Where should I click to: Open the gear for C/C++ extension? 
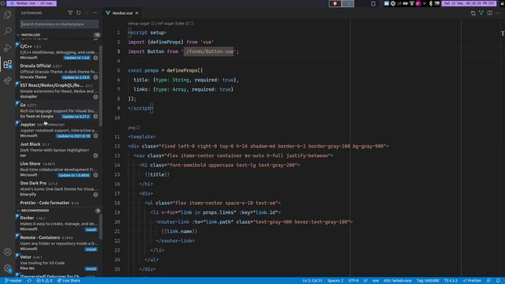point(95,58)
